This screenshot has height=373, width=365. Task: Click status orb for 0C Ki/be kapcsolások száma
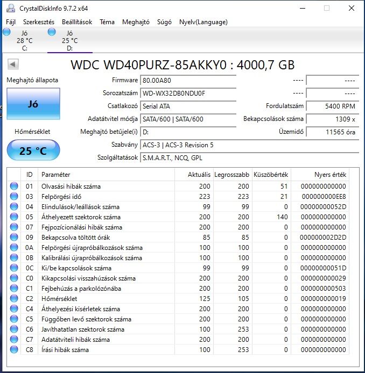[x=14, y=268]
